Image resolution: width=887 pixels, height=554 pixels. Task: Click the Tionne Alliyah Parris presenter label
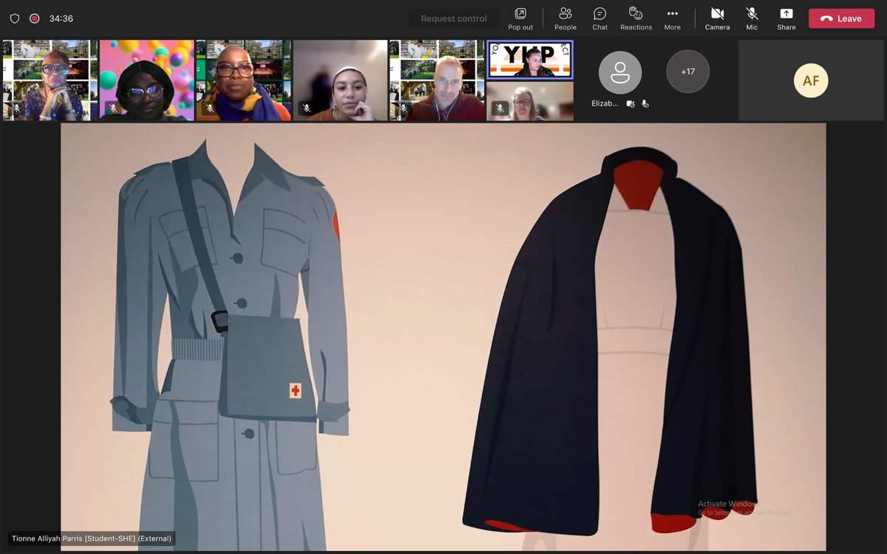click(x=92, y=538)
